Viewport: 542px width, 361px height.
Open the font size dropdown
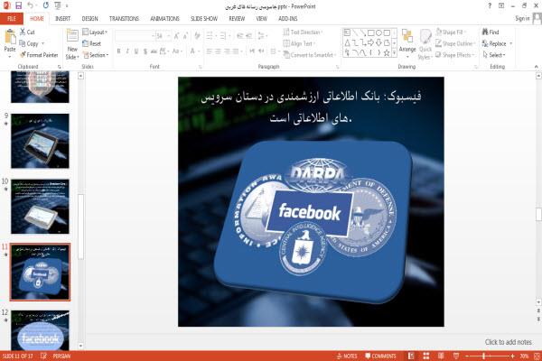169,35
